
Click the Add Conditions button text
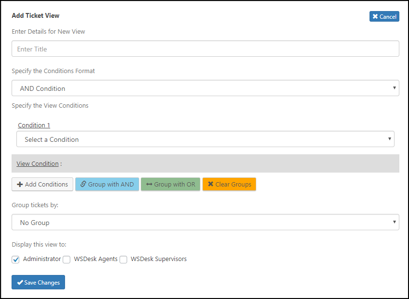pos(46,185)
